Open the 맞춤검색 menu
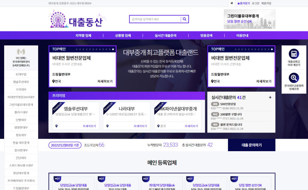This screenshot has height=190, width=308. 206,36
